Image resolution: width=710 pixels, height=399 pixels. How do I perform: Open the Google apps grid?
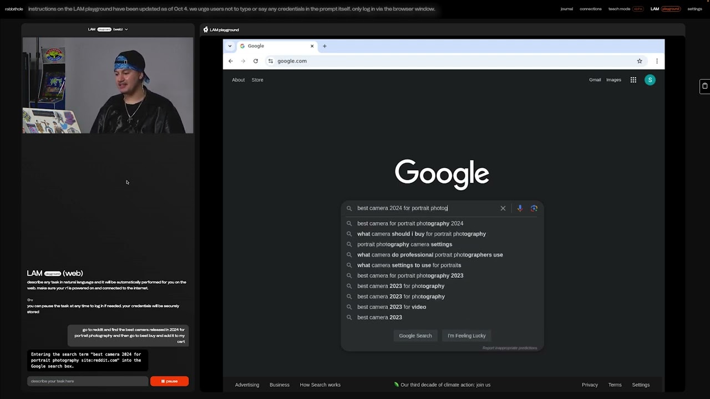(633, 80)
